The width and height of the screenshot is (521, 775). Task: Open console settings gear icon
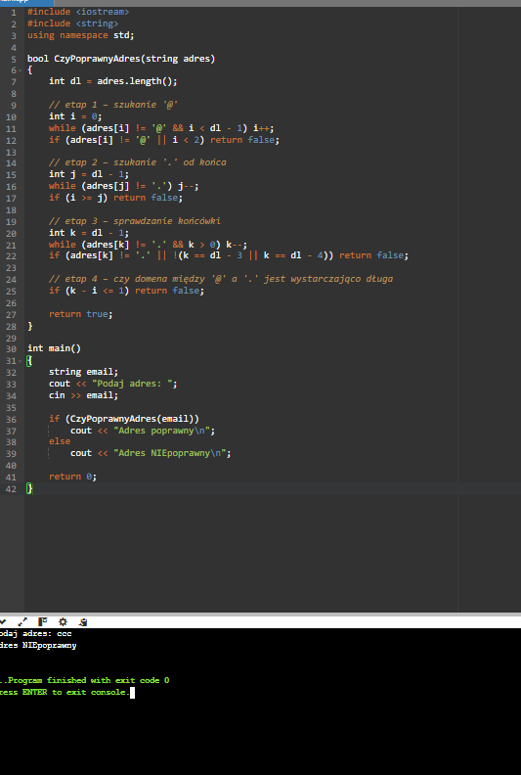click(63, 621)
